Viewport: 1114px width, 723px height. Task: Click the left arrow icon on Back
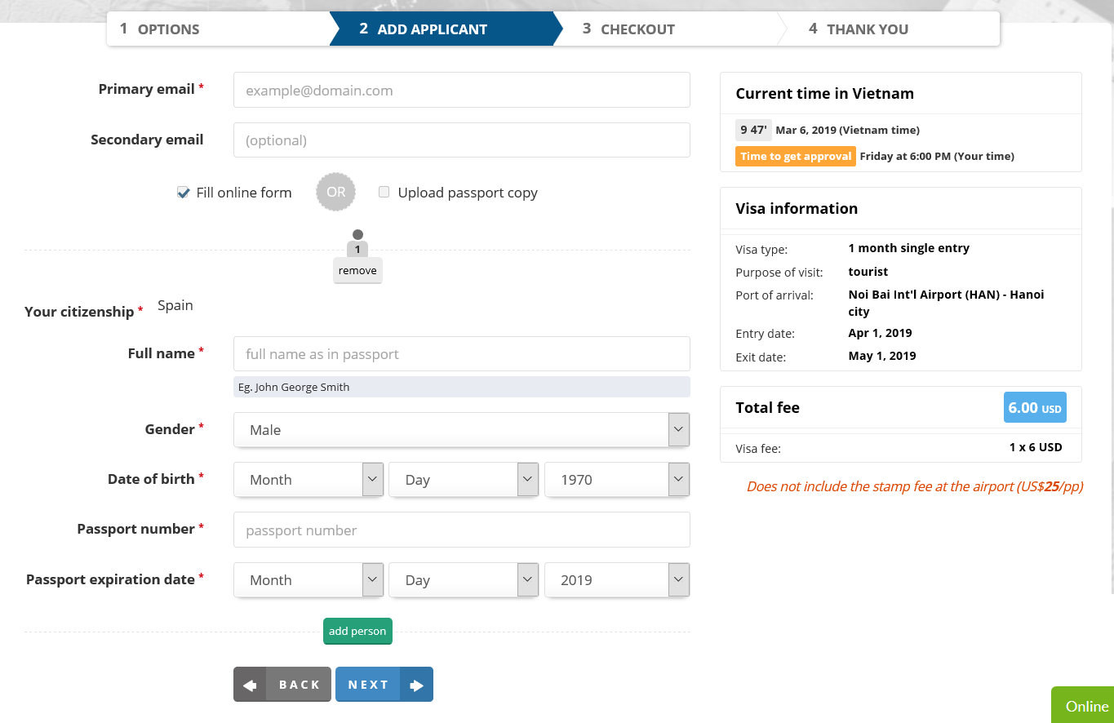pyautogui.click(x=251, y=685)
